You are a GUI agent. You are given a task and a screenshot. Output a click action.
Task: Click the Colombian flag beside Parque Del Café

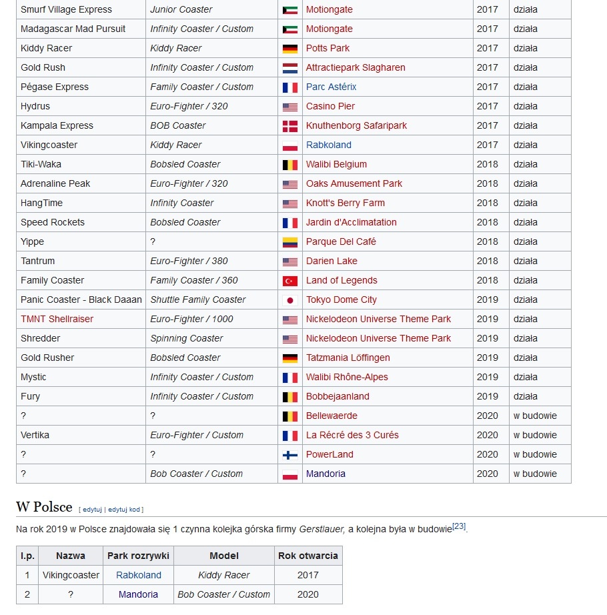289,242
